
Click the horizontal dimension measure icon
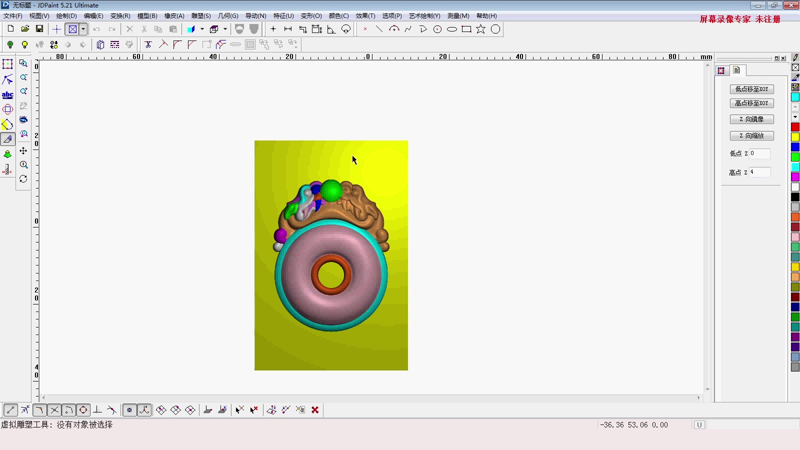[288, 29]
